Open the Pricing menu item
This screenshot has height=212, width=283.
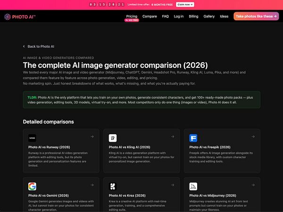coord(132,16)
